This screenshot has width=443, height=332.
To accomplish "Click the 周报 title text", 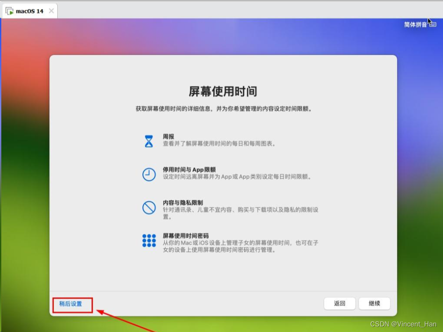I will (x=168, y=136).
